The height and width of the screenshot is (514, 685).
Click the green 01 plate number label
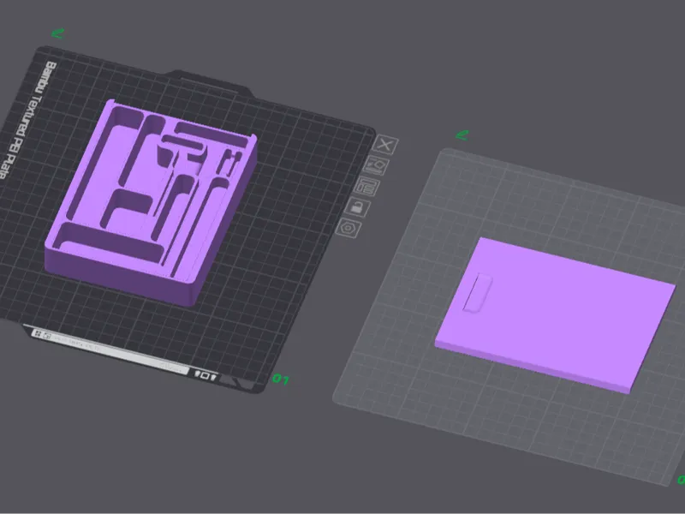coord(280,379)
